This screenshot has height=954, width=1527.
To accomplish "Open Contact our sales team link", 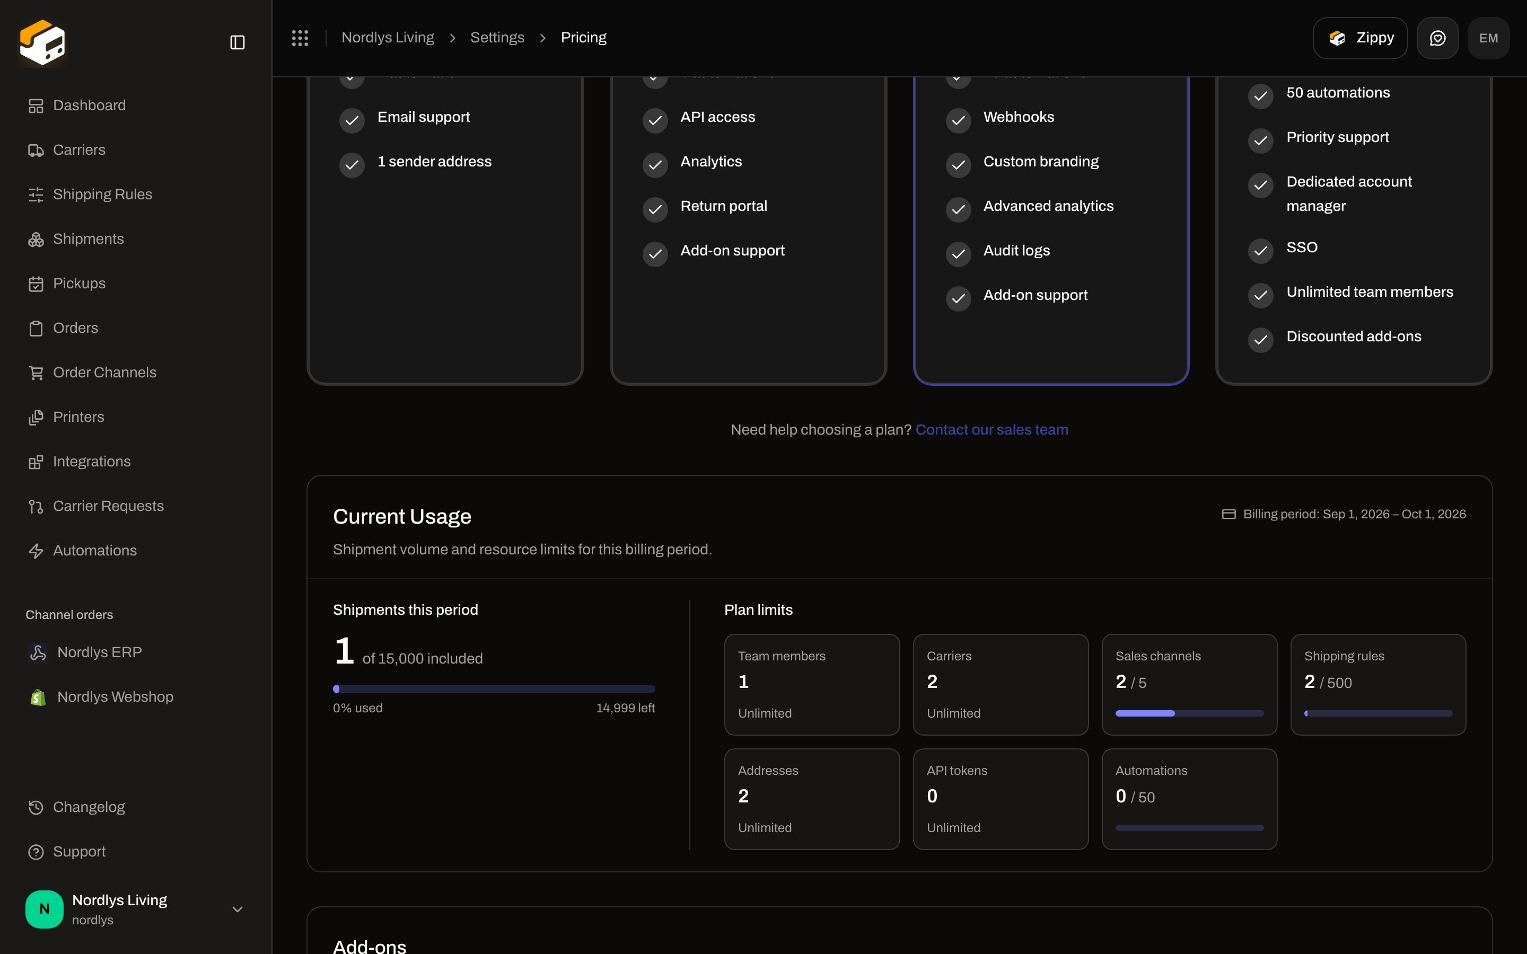I will [991, 430].
